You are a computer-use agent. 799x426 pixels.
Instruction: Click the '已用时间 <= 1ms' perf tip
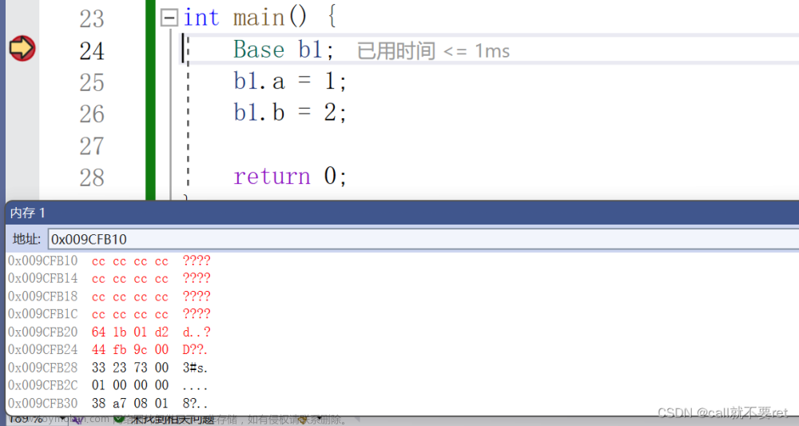click(x=433, y=51)
